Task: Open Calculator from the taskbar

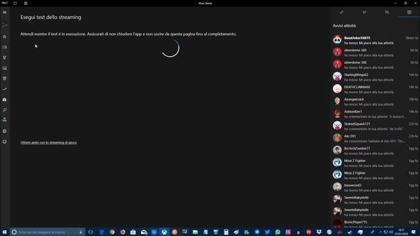Action: (x=226, y=232)
